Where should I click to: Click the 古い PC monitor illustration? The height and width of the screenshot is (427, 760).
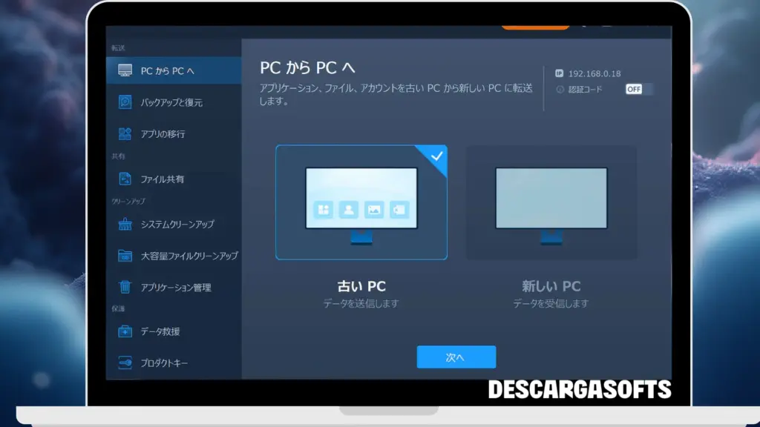coord(361,200)
